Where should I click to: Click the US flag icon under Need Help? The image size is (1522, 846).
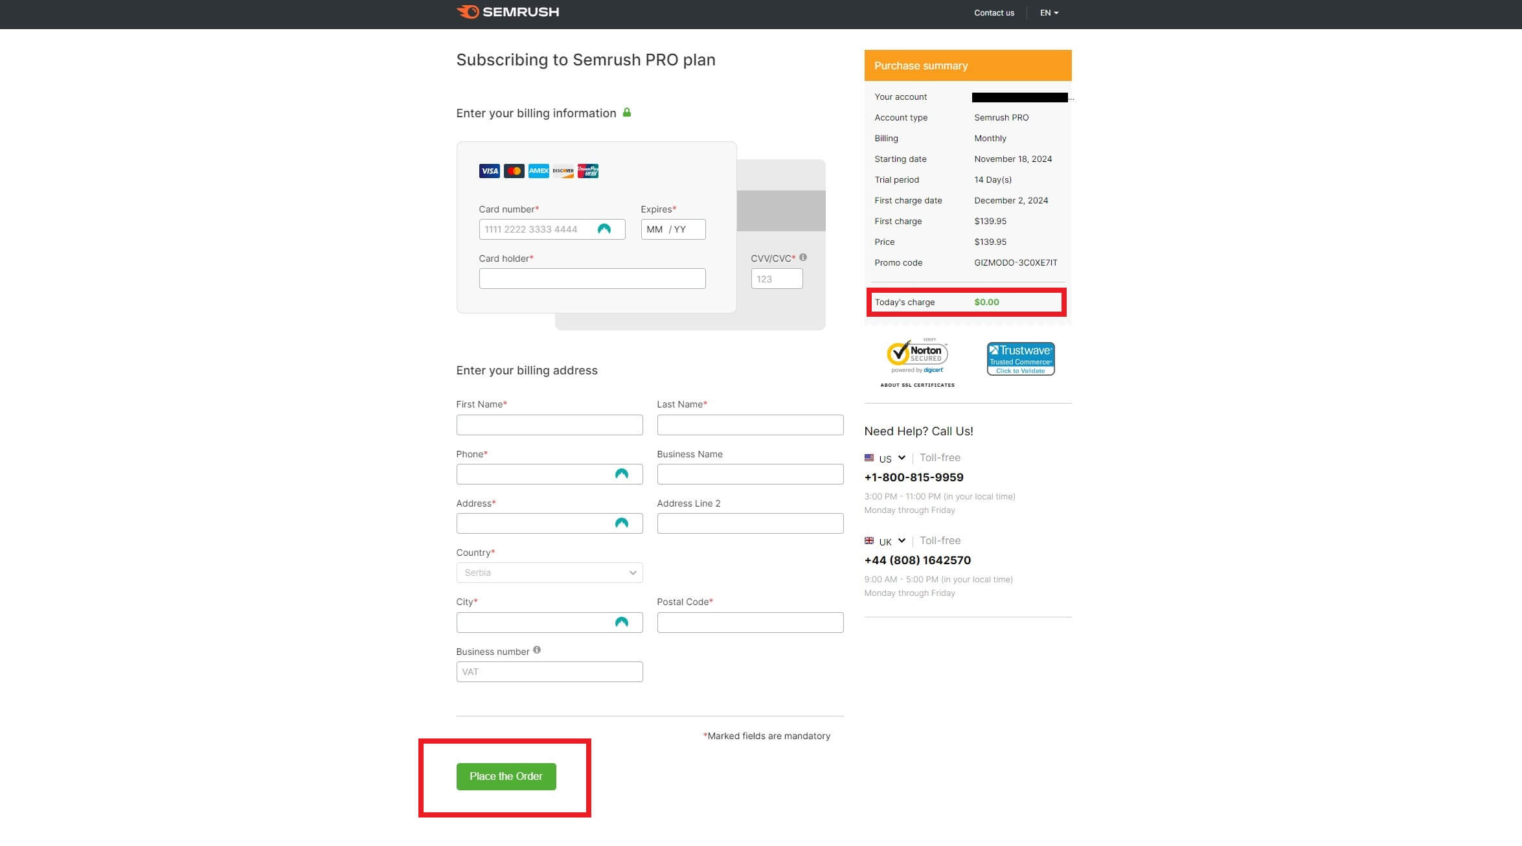tap(870, 458)
